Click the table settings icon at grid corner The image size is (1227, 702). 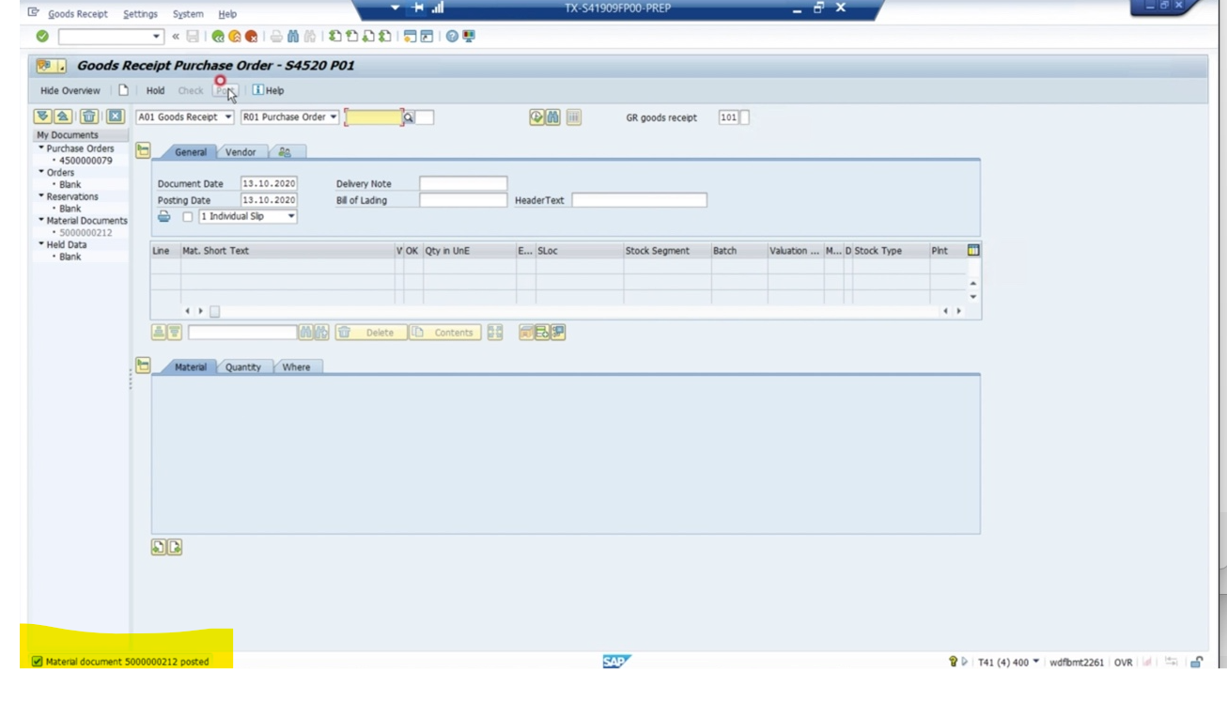973,250
